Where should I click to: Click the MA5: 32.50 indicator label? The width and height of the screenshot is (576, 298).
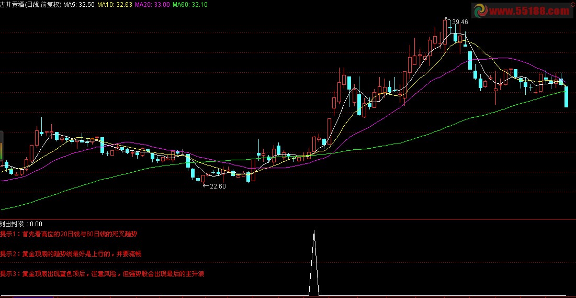79,4
